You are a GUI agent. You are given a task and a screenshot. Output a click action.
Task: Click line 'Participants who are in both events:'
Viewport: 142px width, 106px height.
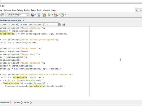pyautogui.click(x=36, y=74)
